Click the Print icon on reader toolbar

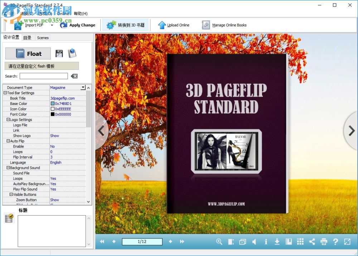pos(323,242)
